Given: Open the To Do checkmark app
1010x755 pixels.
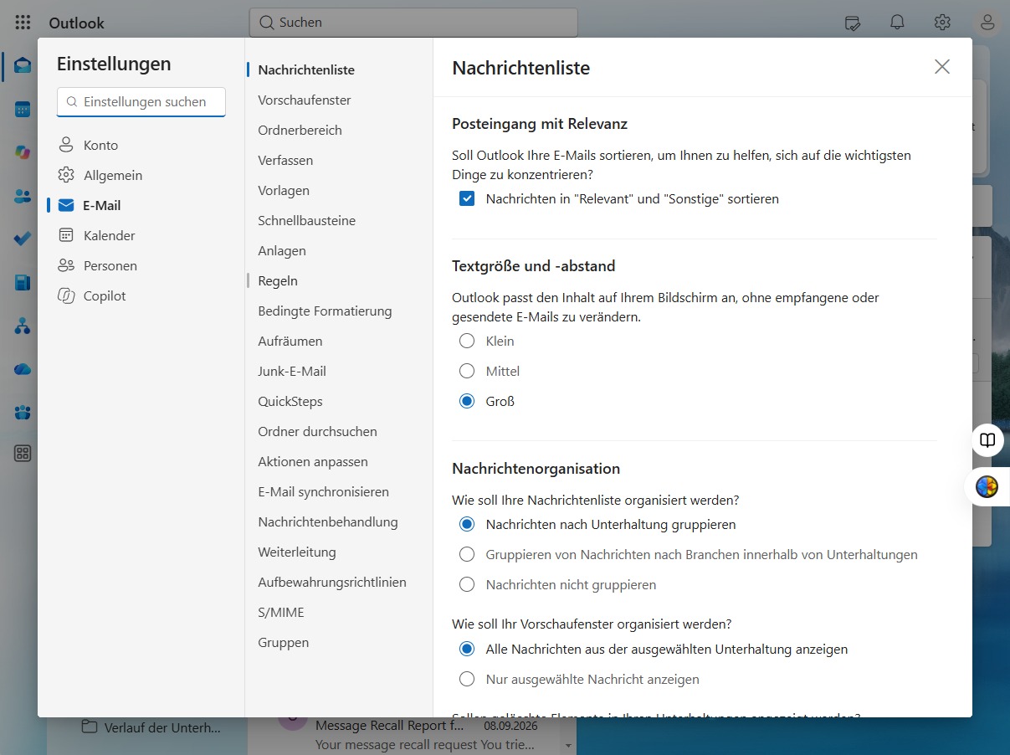Looking at the screenshot, I should 23,239.
